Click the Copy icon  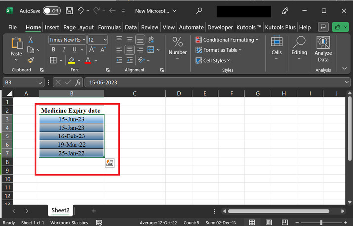pyautogui.click(x=31, y=50)
